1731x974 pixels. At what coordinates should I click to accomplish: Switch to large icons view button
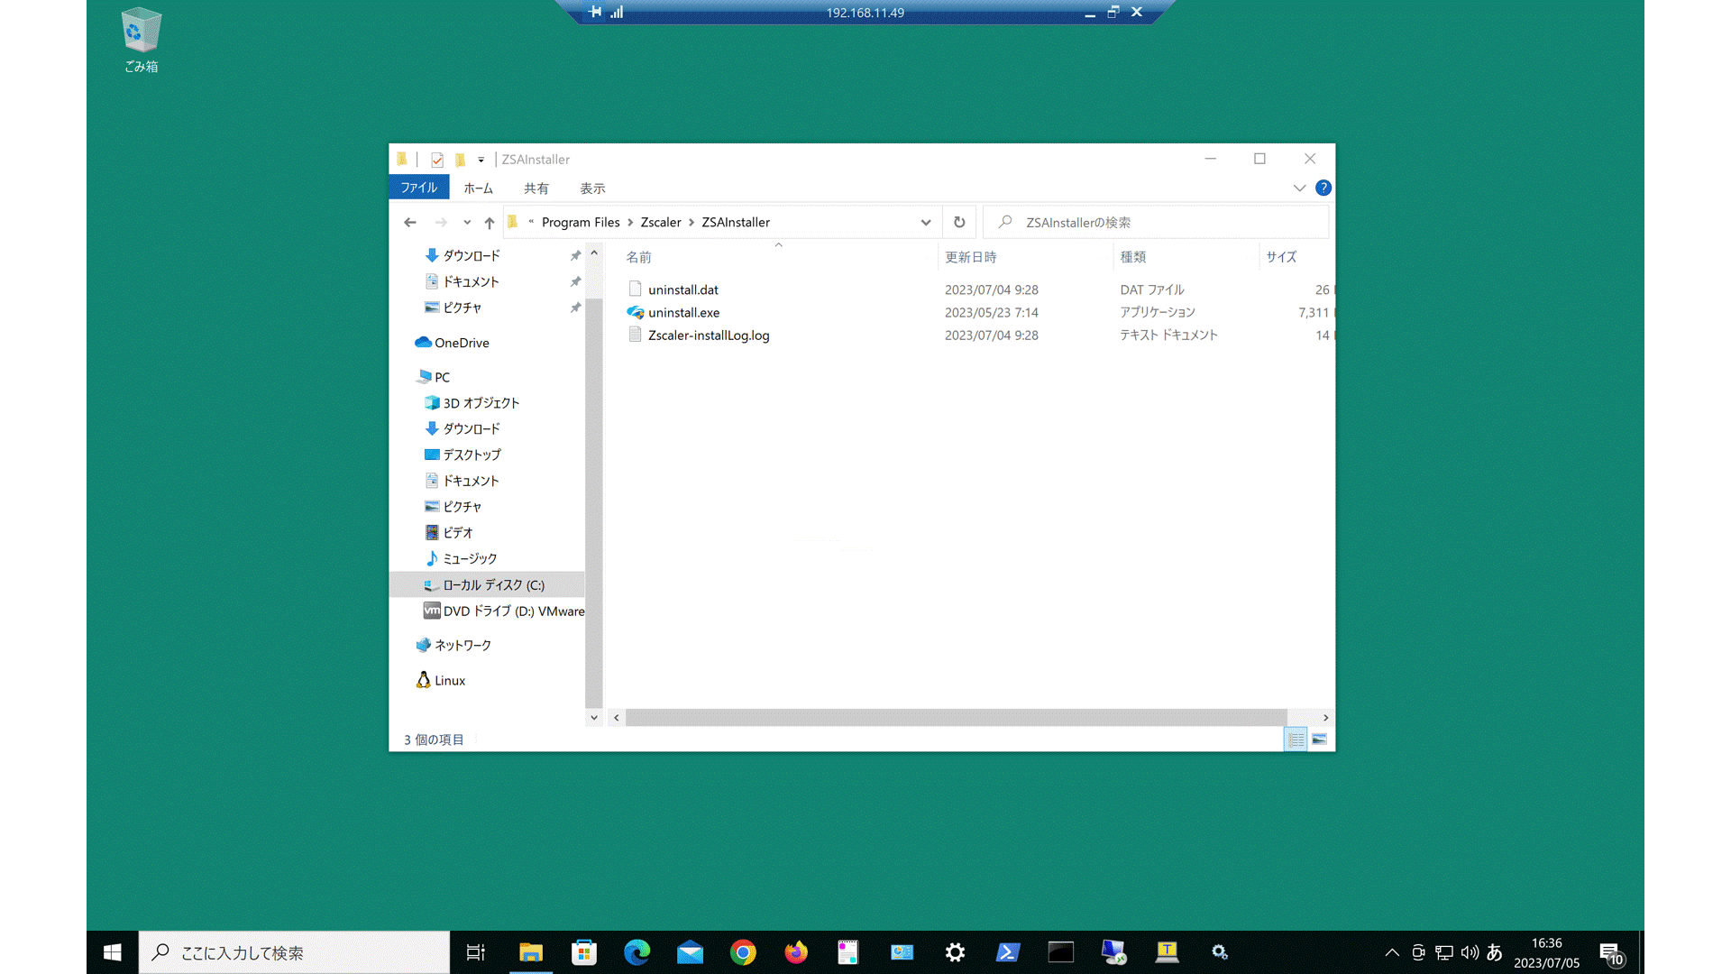pyautogui.click(x=1319, y=739)
